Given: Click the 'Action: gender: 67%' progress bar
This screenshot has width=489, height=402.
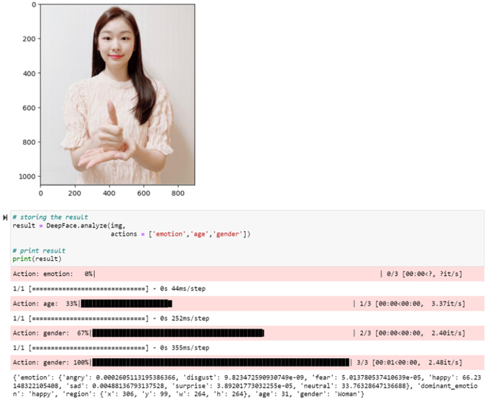Looking at the screenshot, I should [178, 333].
